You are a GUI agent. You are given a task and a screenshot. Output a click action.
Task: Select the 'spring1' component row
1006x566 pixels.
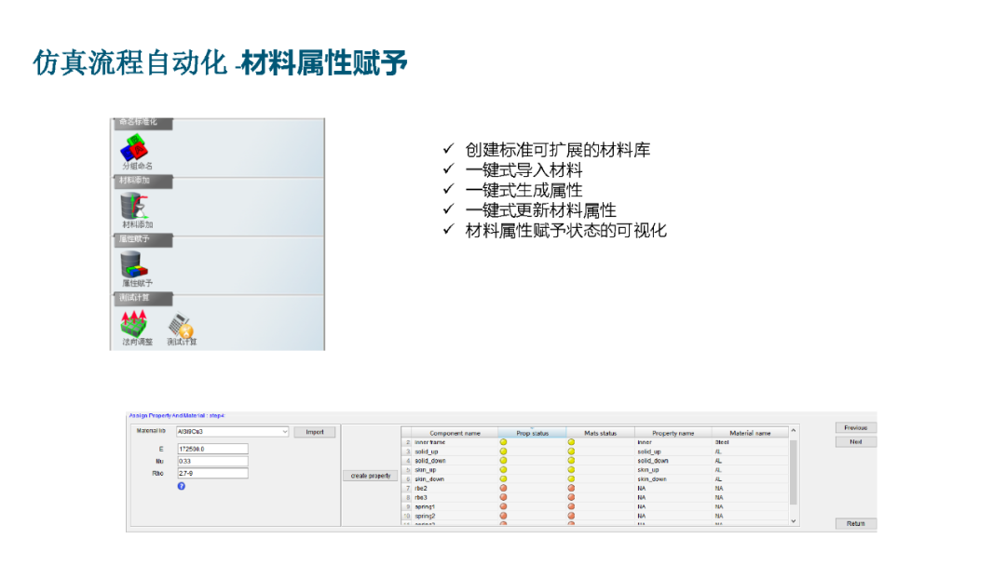tap(595, 506)
